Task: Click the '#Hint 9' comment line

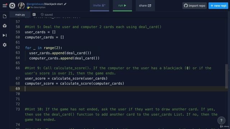Action: tap(118, 71)
